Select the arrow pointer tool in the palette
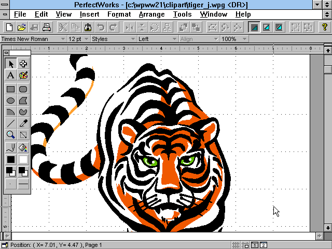This screenshot has width=332, height=249. (x=10, y=63)
